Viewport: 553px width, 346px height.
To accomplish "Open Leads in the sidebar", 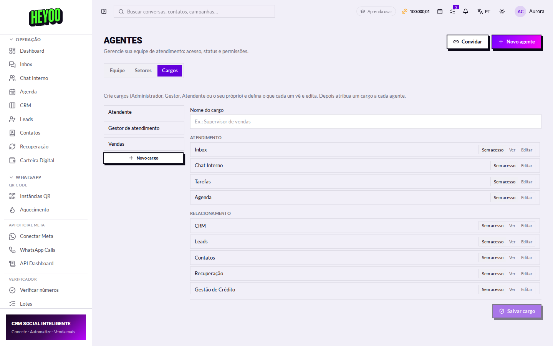I will click(46, 119).
